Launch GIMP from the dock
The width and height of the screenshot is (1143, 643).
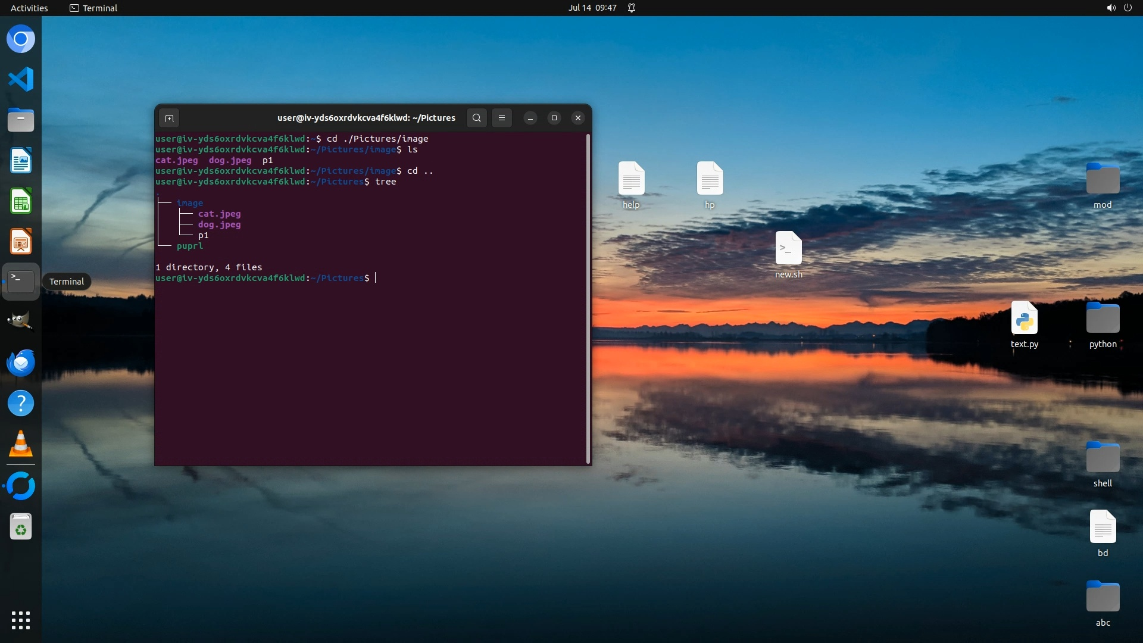[x=21, y=321]
